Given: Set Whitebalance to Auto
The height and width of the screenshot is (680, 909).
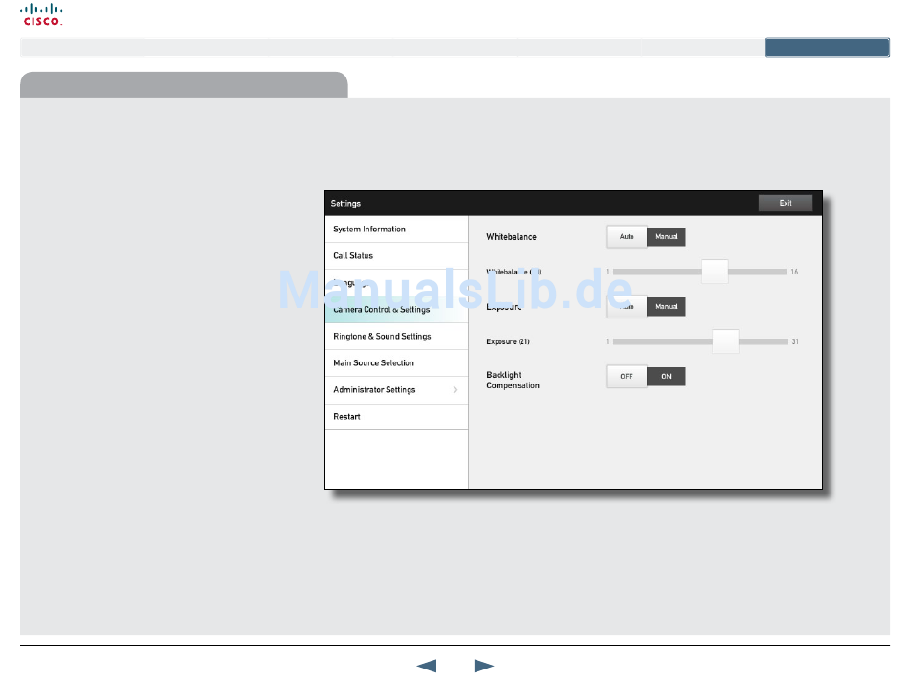Looking at the screenshot, I should [627, 237].
